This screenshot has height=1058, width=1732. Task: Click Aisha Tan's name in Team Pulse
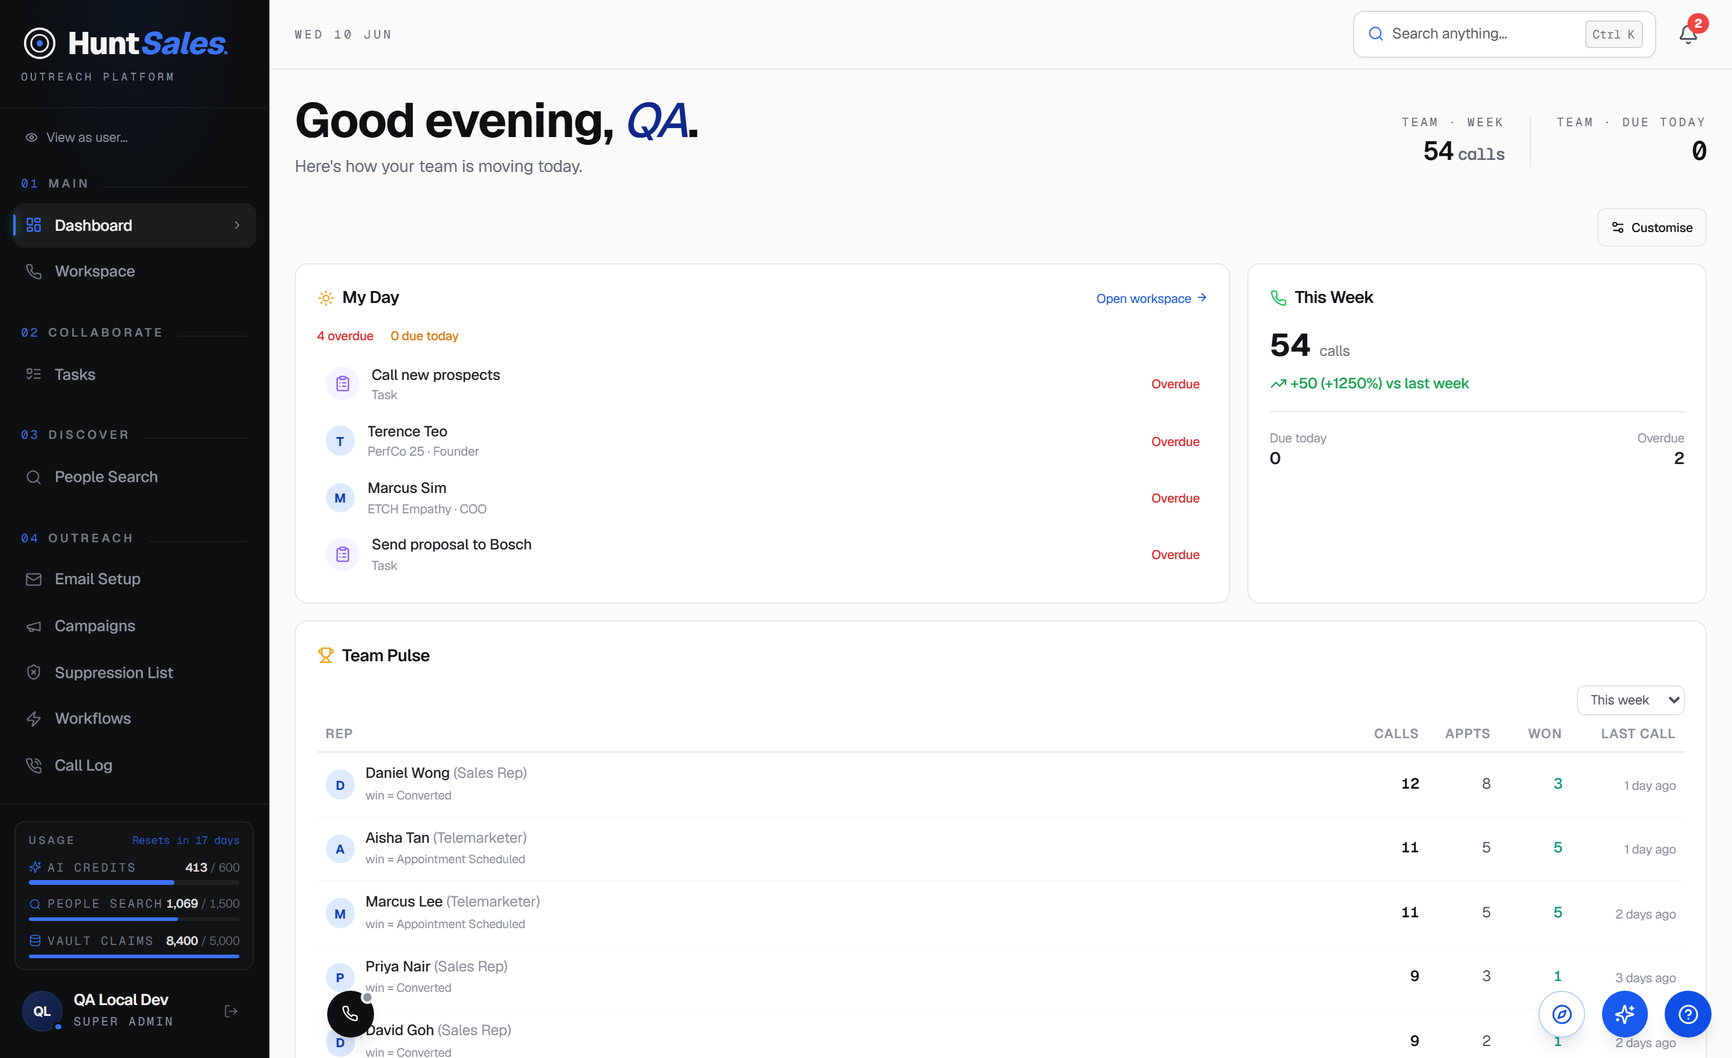click(396, 837)
